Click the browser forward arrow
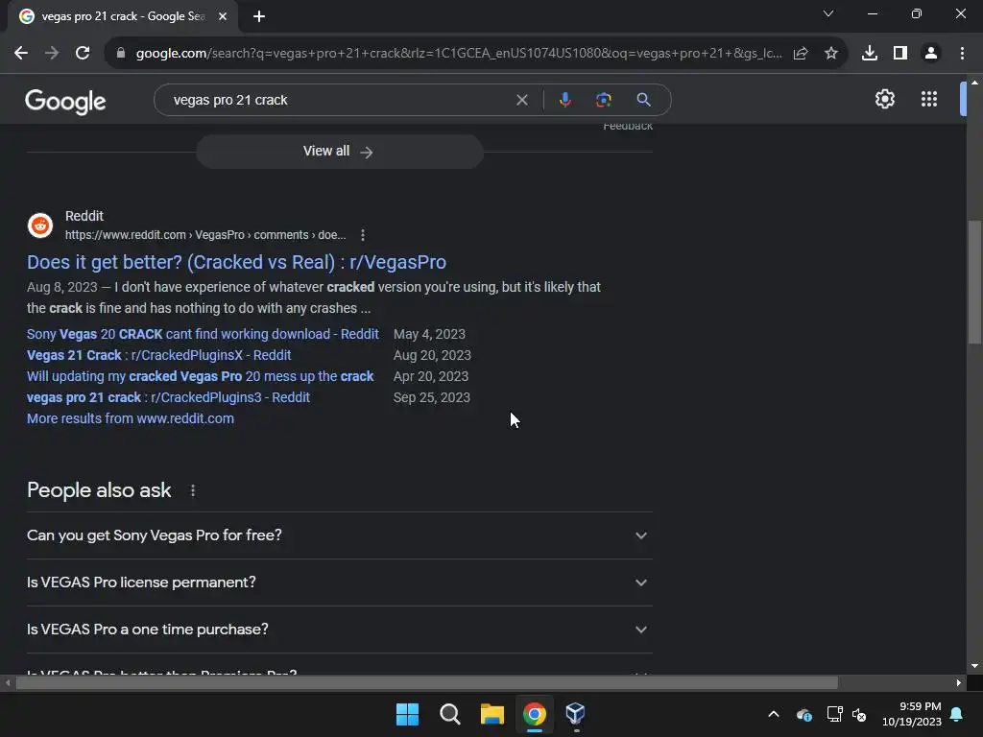 (52, 54)
